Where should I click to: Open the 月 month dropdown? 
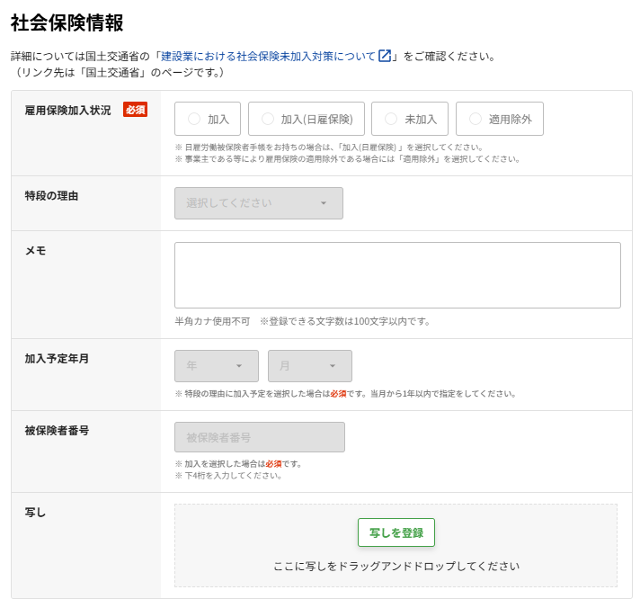310,366
